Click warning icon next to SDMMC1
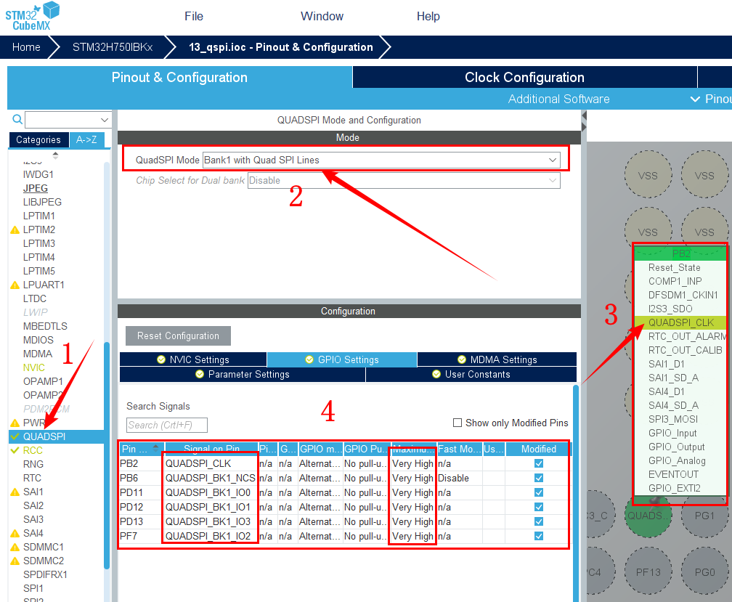 tap(14, 547)
